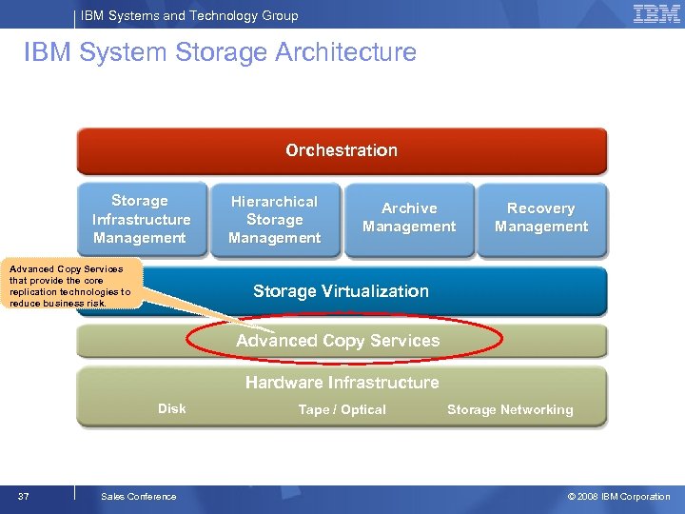Select Hierarchical Storage Management box
Viewport: 685px width, 514px height.
click(275, 220)
